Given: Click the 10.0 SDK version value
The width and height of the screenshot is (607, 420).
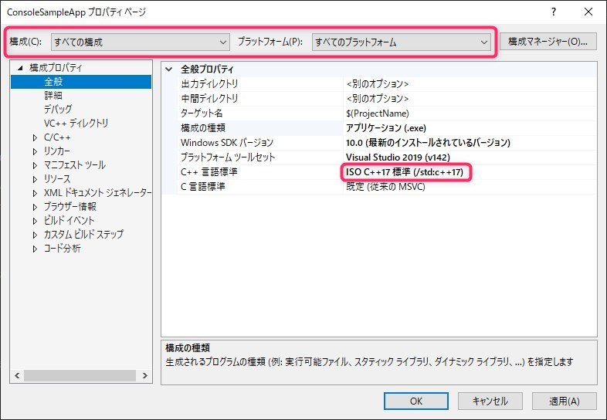Looking at the screenshot, I should (x=428, y=143).
